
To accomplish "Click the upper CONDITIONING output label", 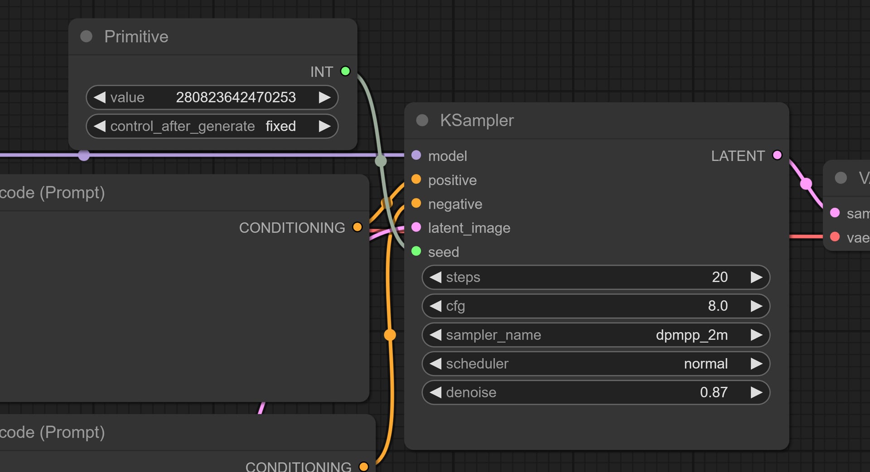I will [x=292, y=227].
